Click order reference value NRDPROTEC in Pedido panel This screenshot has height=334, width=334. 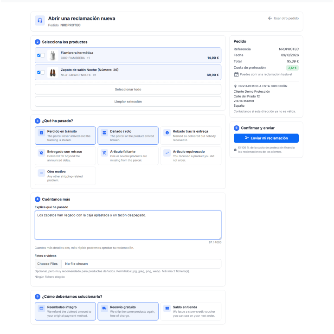(x=289, y=49)
